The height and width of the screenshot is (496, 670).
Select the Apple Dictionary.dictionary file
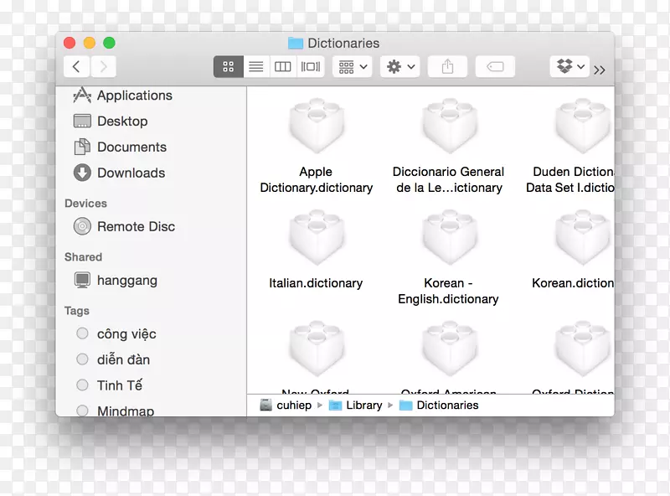pyautogui.click(x=316, y=126)
